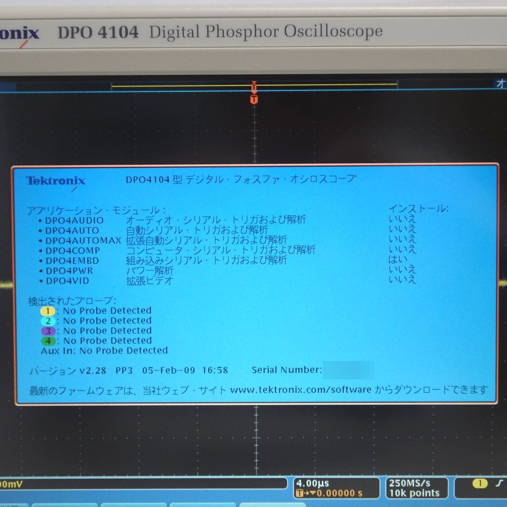Image resolution: width=507 pixels, height=507 pixels.
Task: Click the firmware version v2.28 text
Action: (93, 371)
